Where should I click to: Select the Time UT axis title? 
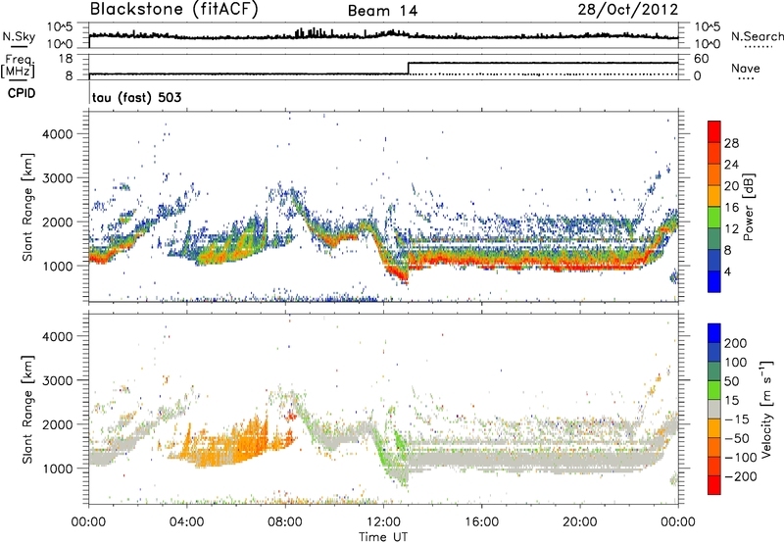pos(383,537)
